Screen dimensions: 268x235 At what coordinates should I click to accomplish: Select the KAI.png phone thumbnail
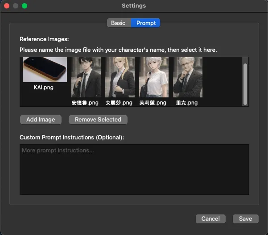click(x=45, y=70)
